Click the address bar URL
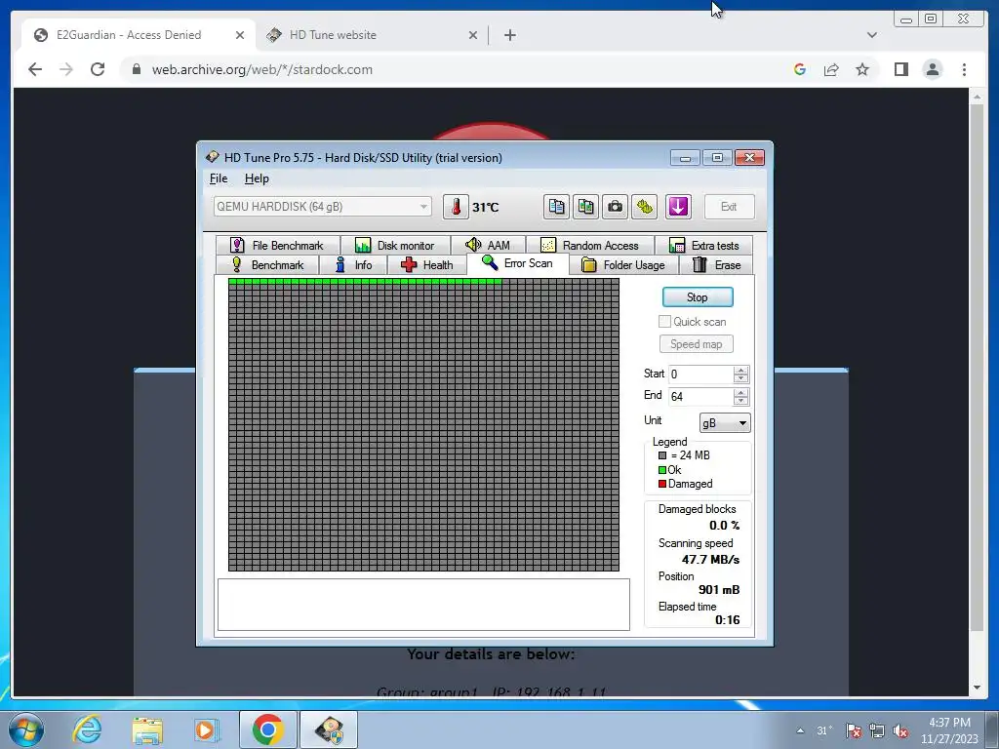The height and width of the screenshot is (749, 999). pyautogui.click(x=261, y=69)
